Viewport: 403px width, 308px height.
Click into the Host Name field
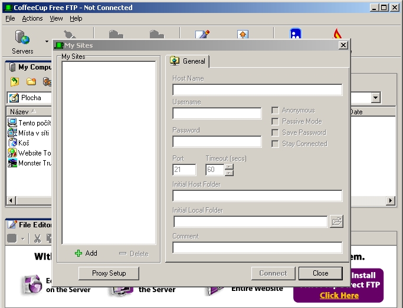click(257, 90)
